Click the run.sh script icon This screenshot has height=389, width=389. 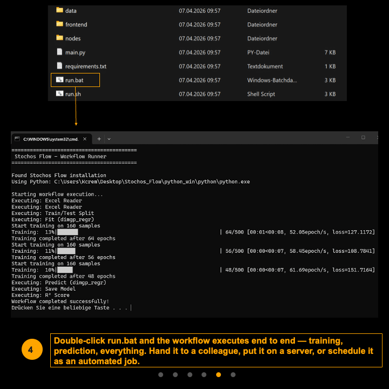point(59,93)
